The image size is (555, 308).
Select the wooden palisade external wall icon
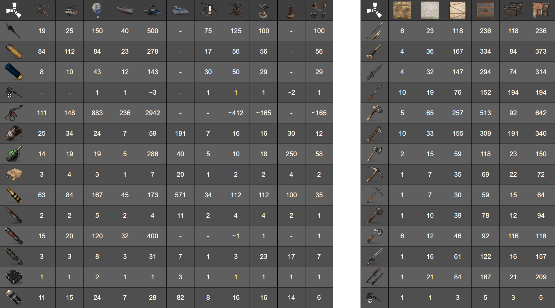(x=513, y=10)
